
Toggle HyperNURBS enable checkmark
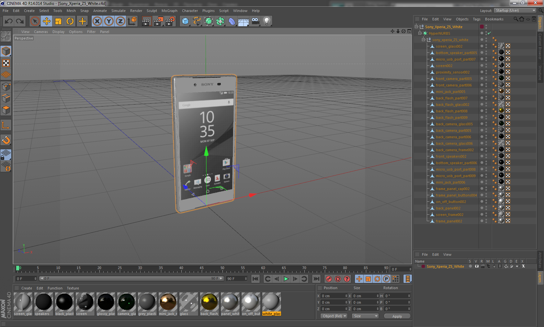point(489,33)
